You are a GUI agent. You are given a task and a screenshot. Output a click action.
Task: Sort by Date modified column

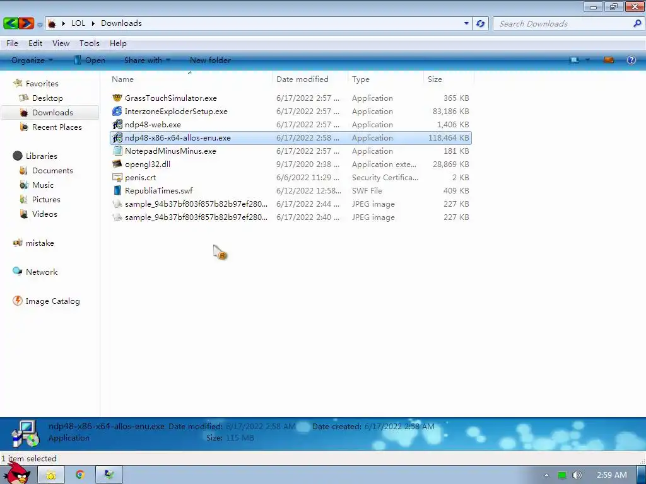point(309,79)
